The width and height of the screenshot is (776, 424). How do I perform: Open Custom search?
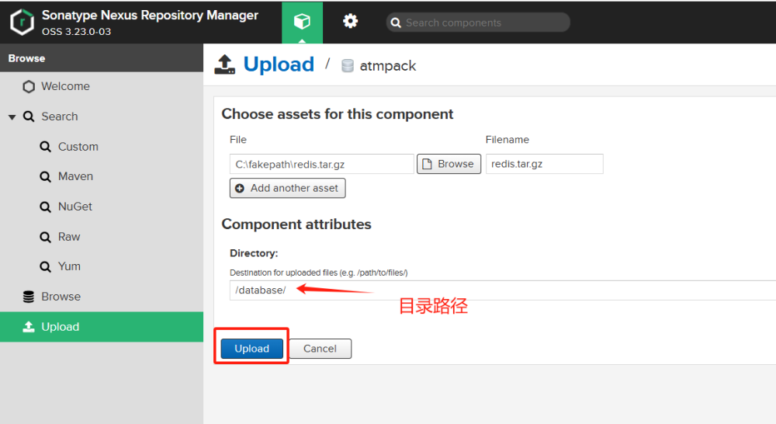pos(78,147)
